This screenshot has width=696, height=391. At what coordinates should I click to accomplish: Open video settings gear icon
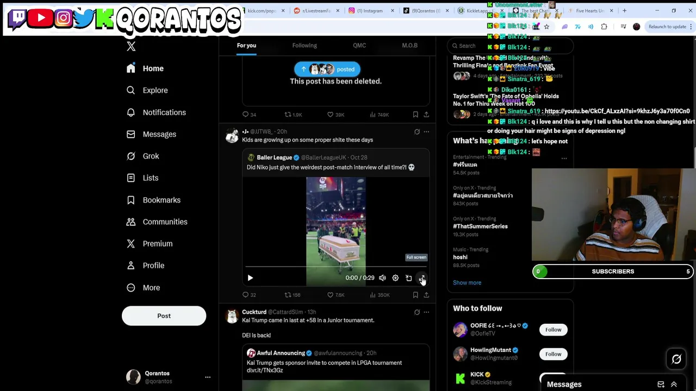(395, 278)
